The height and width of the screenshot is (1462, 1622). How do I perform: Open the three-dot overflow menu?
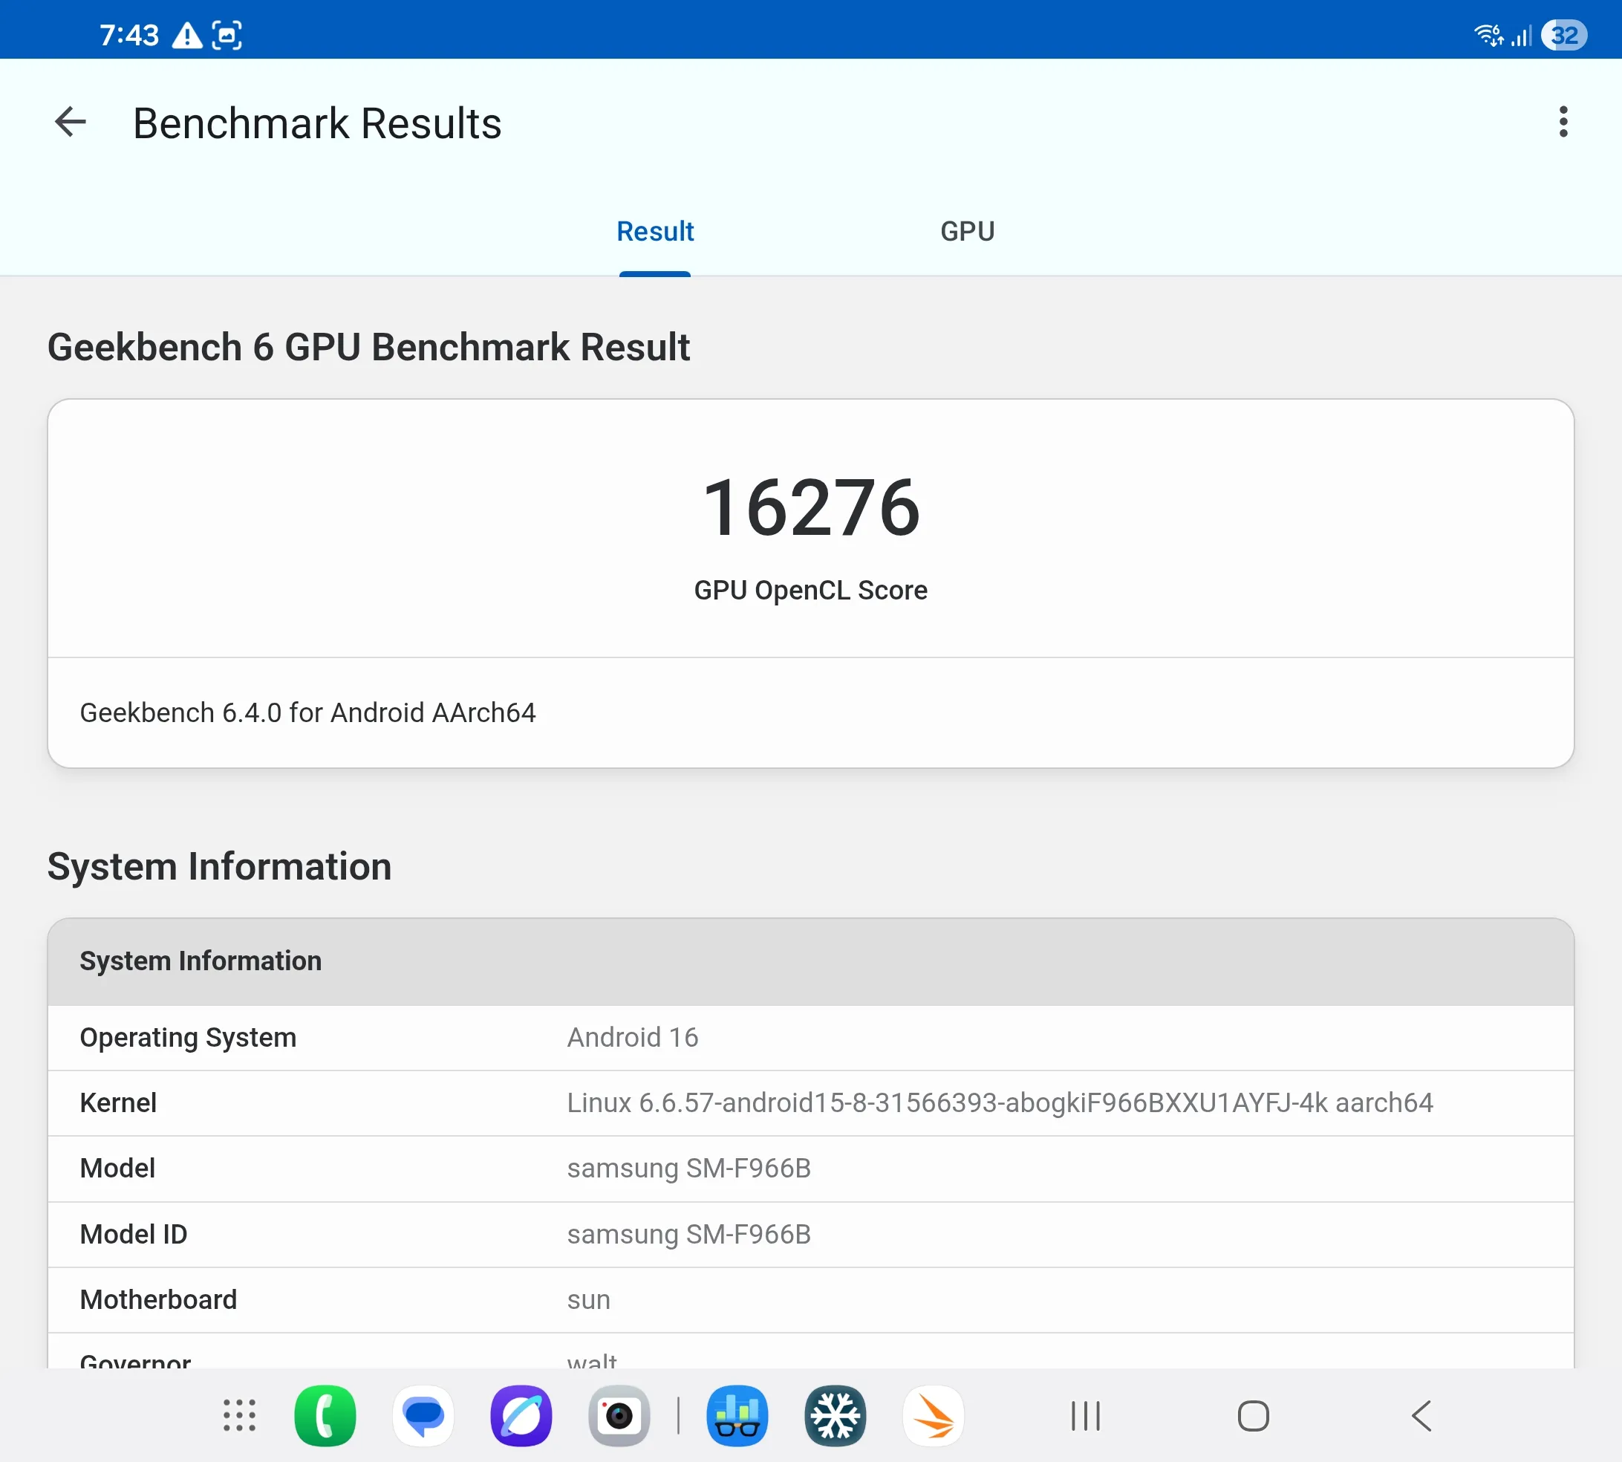(x=1563, y=122)
